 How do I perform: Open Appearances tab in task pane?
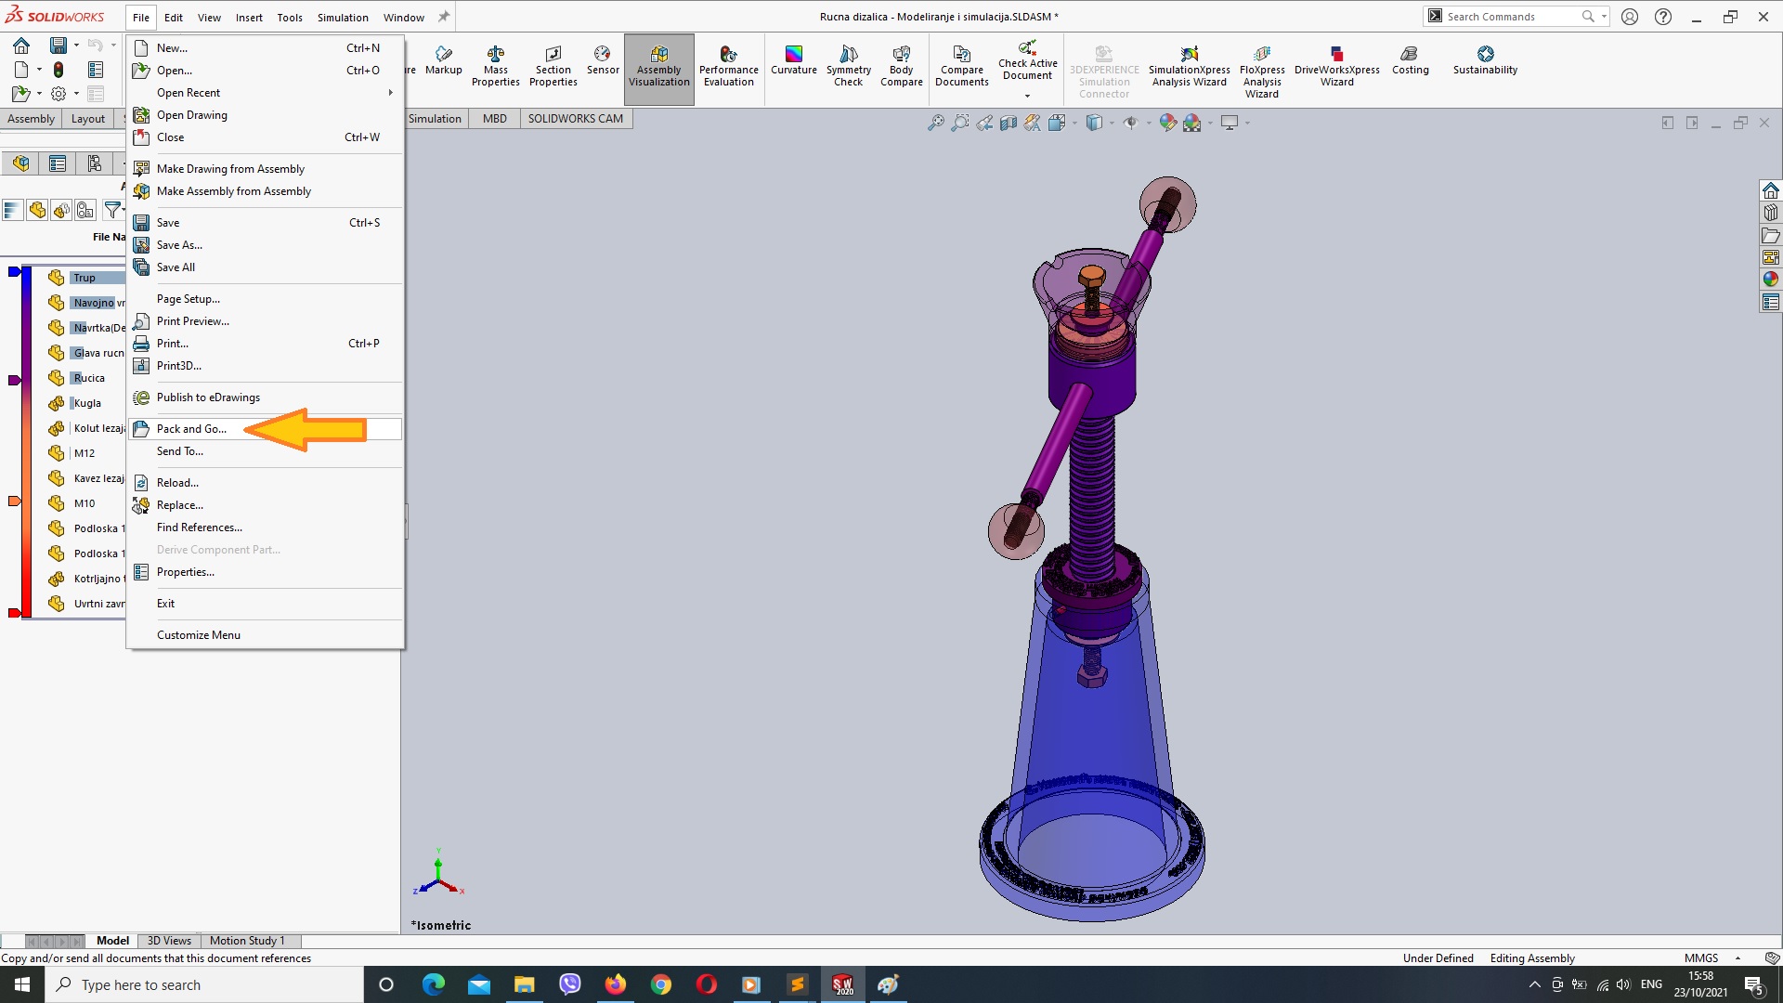[1770, 280]
